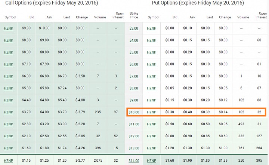Screen dimensions: 269x165
Task: Select the $13.00 strike price link
Action: [134, 148]
